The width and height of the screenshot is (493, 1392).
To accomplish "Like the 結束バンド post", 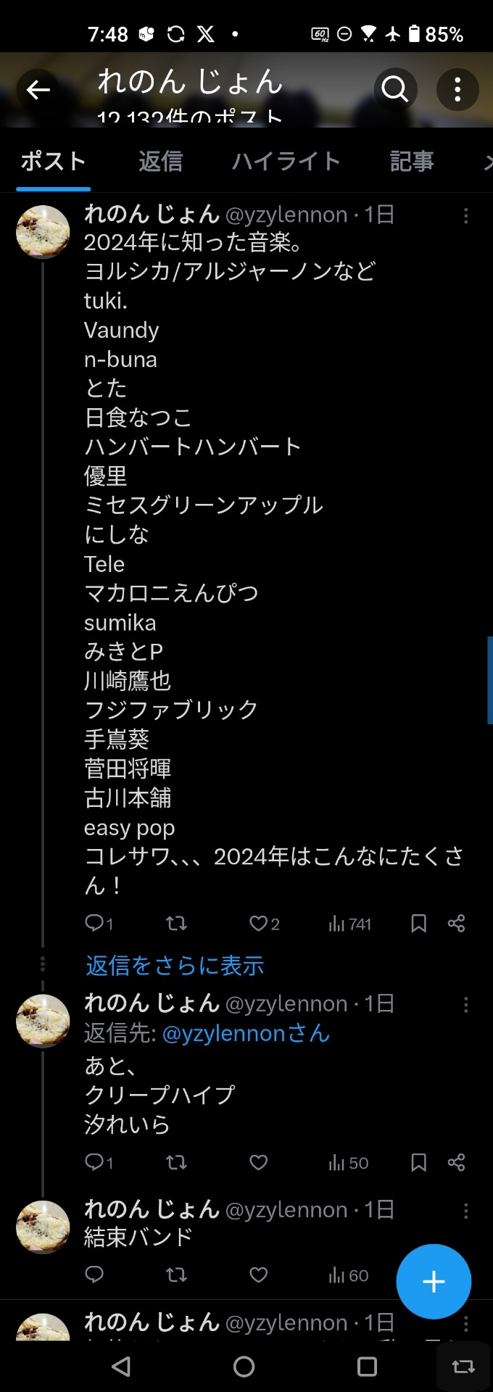I will click(x=257, y=1275).
